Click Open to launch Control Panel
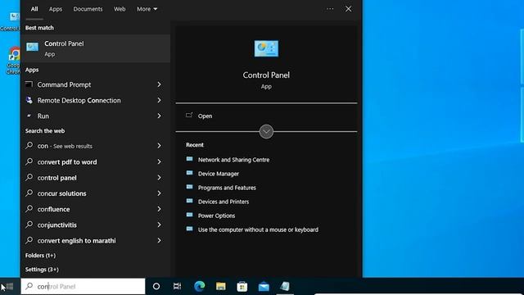 (x=205, y=116)
